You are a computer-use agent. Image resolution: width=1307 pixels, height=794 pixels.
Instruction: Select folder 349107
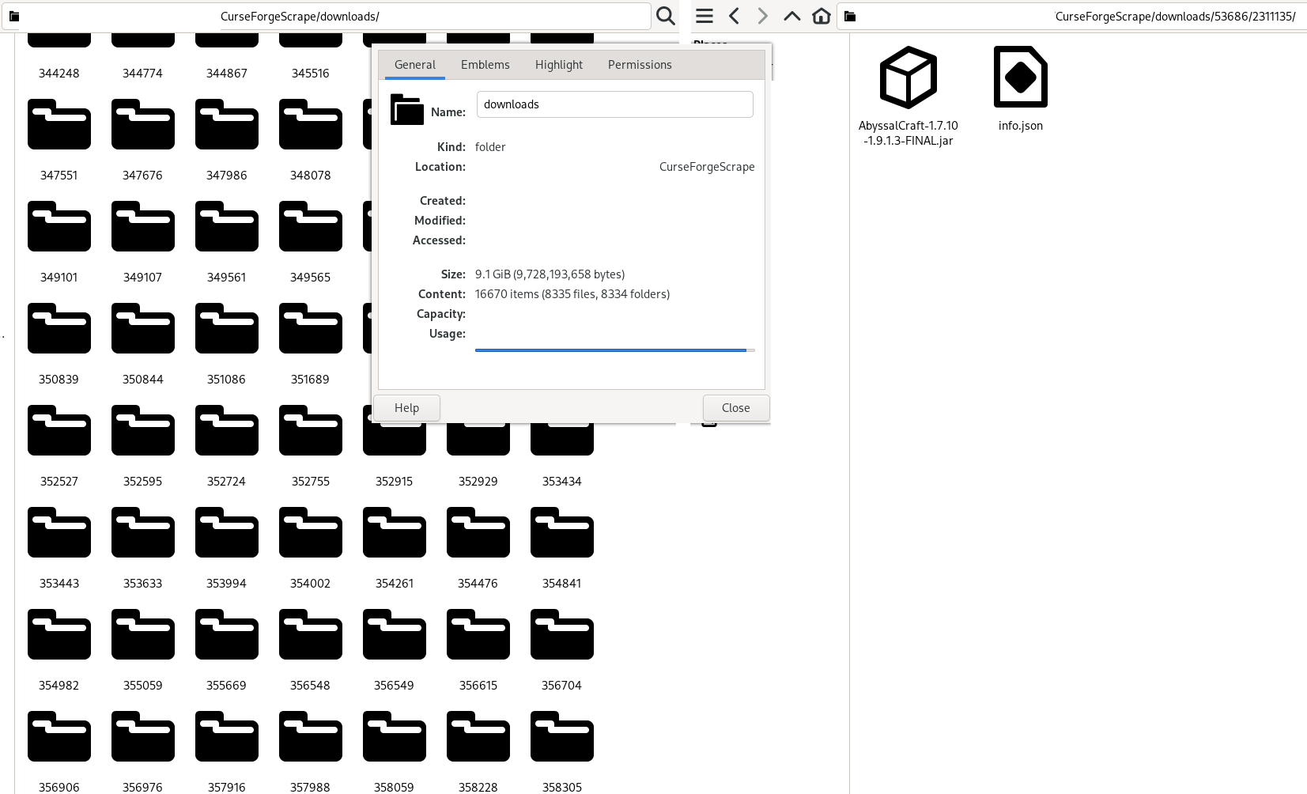coord(143,226)
